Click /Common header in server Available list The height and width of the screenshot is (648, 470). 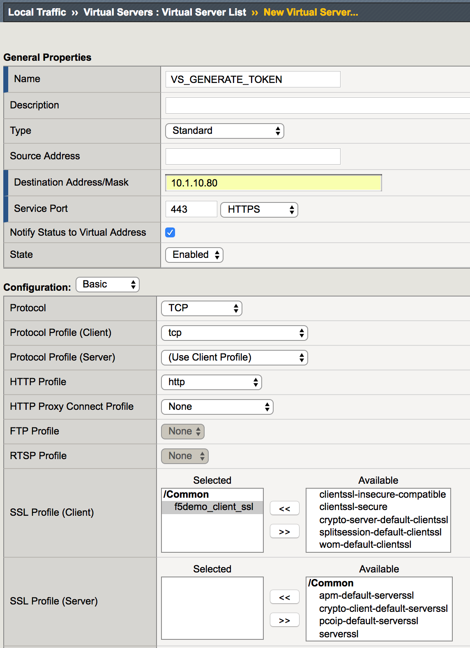tap(331, 583)
